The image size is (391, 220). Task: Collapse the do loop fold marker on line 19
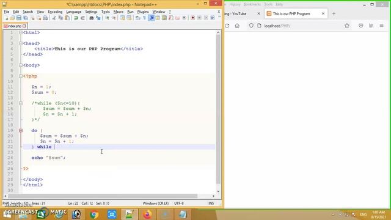tap(21, 130)
